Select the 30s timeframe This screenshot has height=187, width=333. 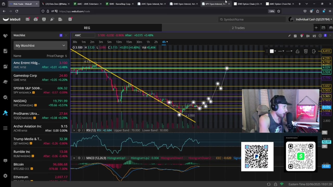coord(75,42)
